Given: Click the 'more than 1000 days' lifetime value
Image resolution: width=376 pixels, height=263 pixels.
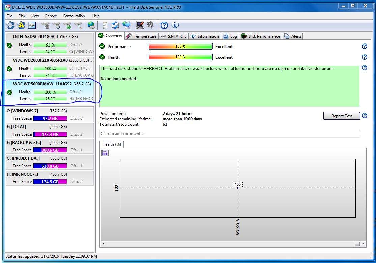Looking at the screenshot, I should (182, 119).
